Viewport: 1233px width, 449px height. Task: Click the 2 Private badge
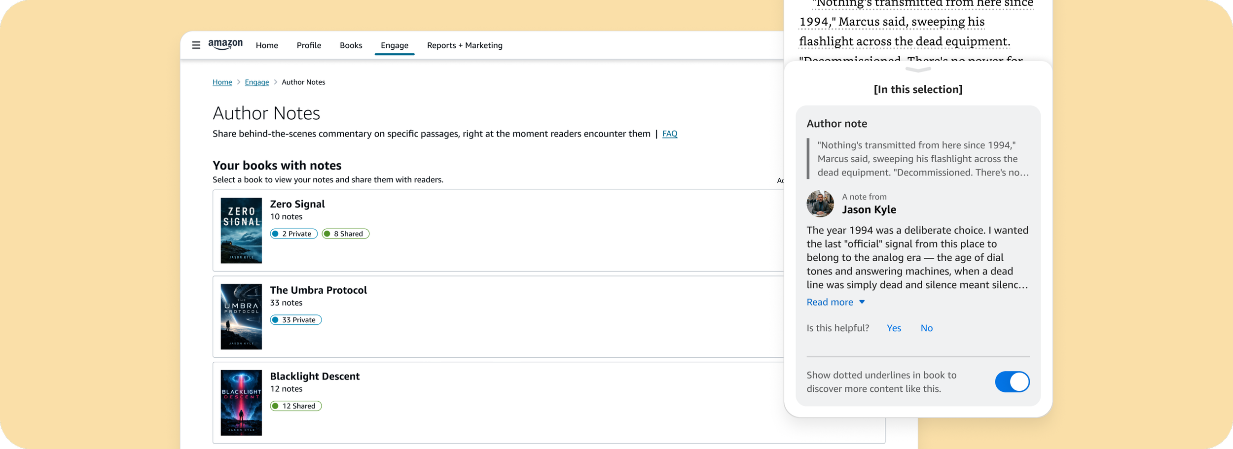click(294, 234)
